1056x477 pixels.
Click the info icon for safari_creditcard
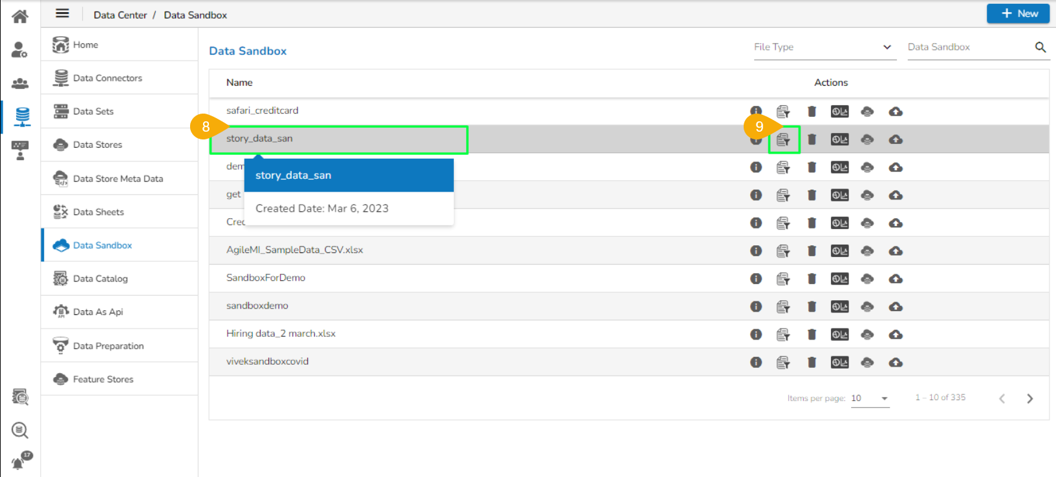[755, 111]
